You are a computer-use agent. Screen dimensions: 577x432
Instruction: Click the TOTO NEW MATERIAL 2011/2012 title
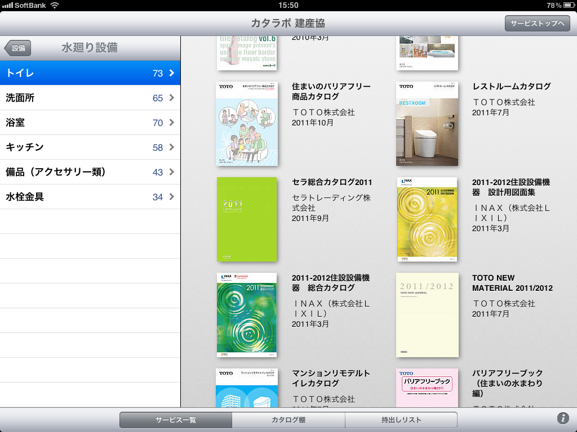point(513,283)
